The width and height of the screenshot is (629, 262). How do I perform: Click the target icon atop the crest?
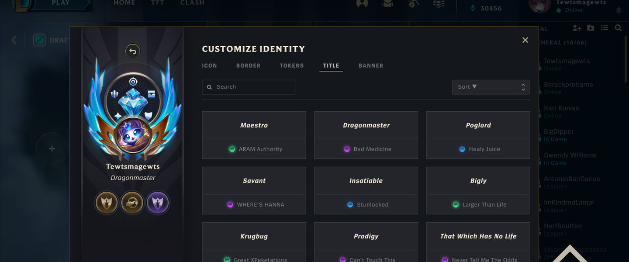(x=133, y=82)
